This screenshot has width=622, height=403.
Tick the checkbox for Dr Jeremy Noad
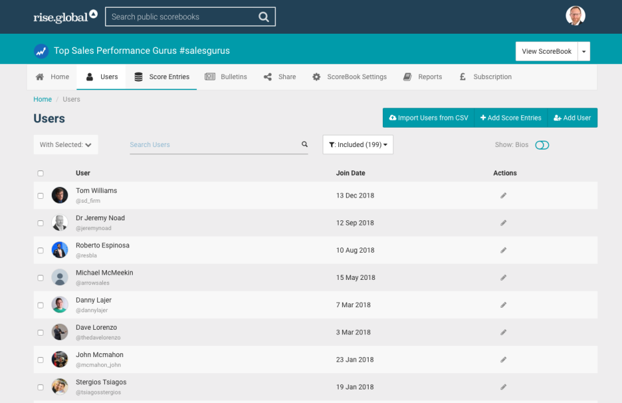coord(41,223)
